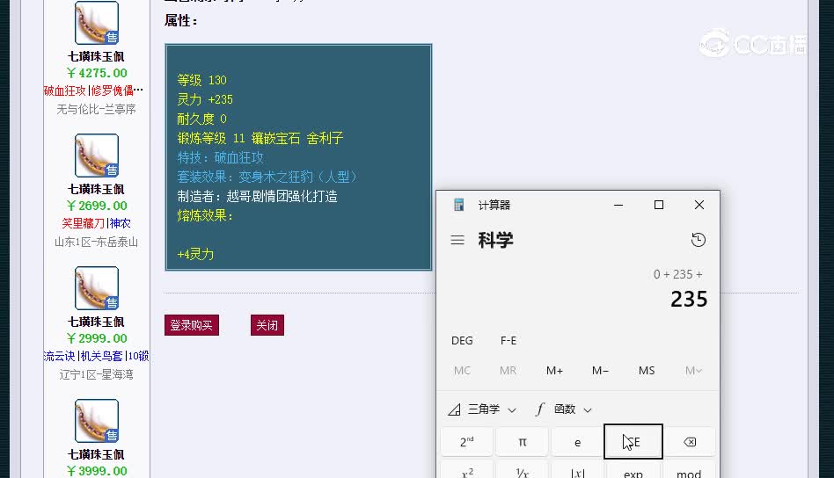
Task: Click MS memory store key
Action: coord(647,371)
